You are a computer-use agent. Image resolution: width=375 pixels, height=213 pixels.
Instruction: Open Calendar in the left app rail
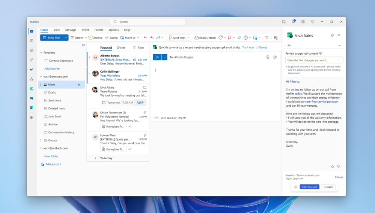32,41
